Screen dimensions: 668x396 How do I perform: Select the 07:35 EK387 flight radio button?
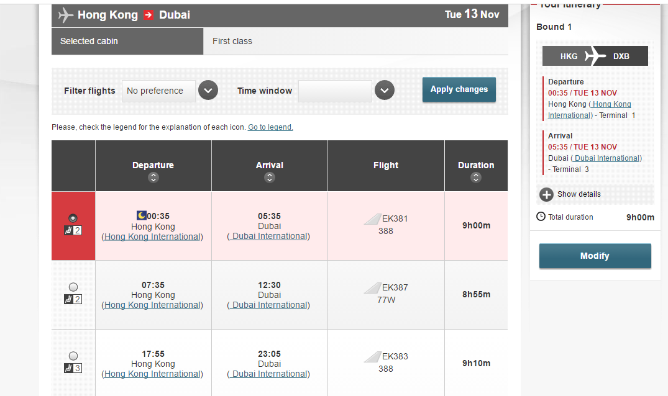73,287
